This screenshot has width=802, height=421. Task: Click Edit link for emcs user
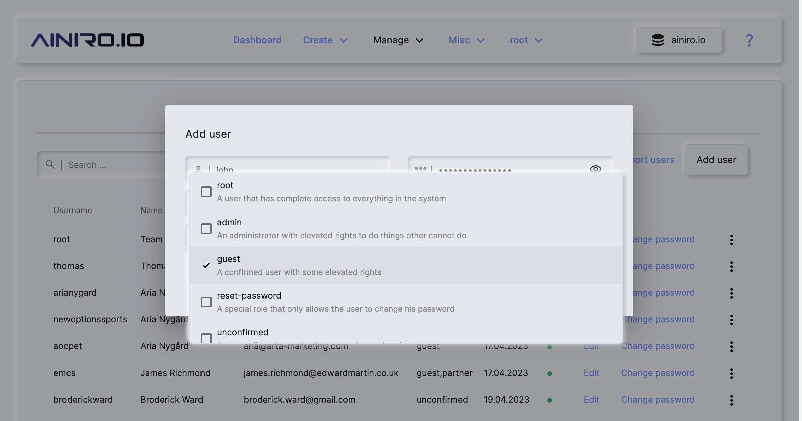coord(591,373)
